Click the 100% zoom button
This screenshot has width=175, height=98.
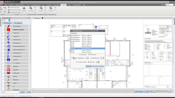coord(147,91)
